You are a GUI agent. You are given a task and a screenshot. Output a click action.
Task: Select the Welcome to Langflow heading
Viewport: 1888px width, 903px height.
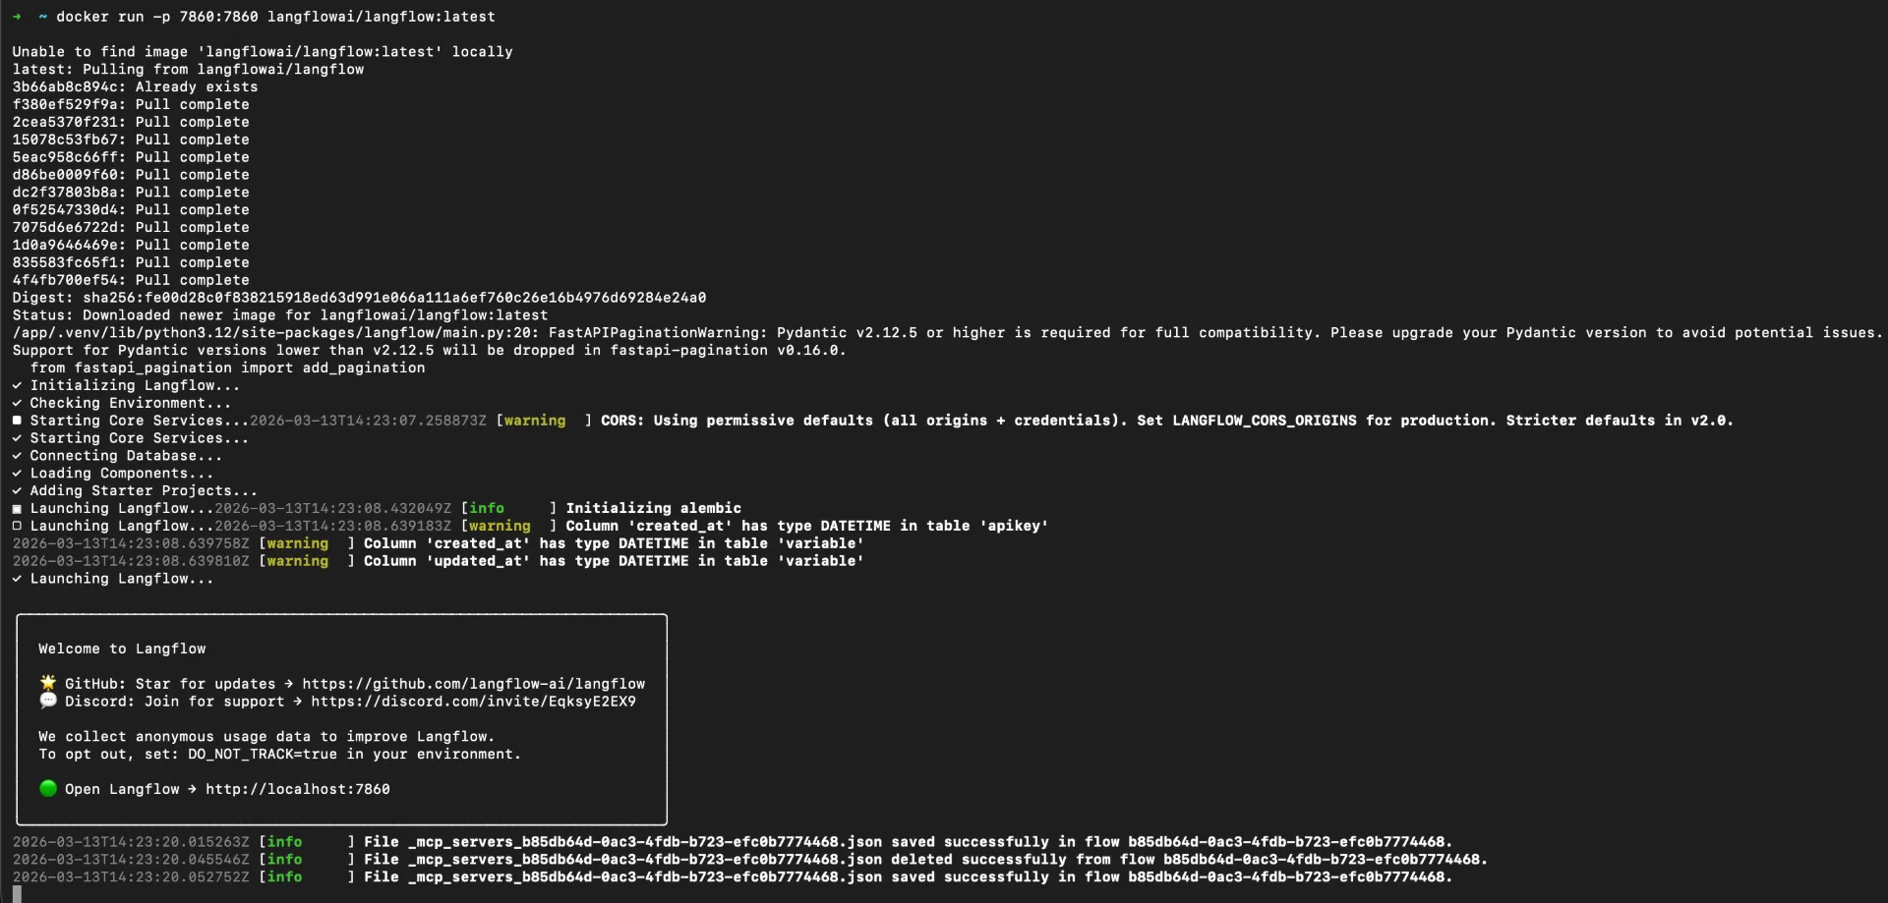121,649
